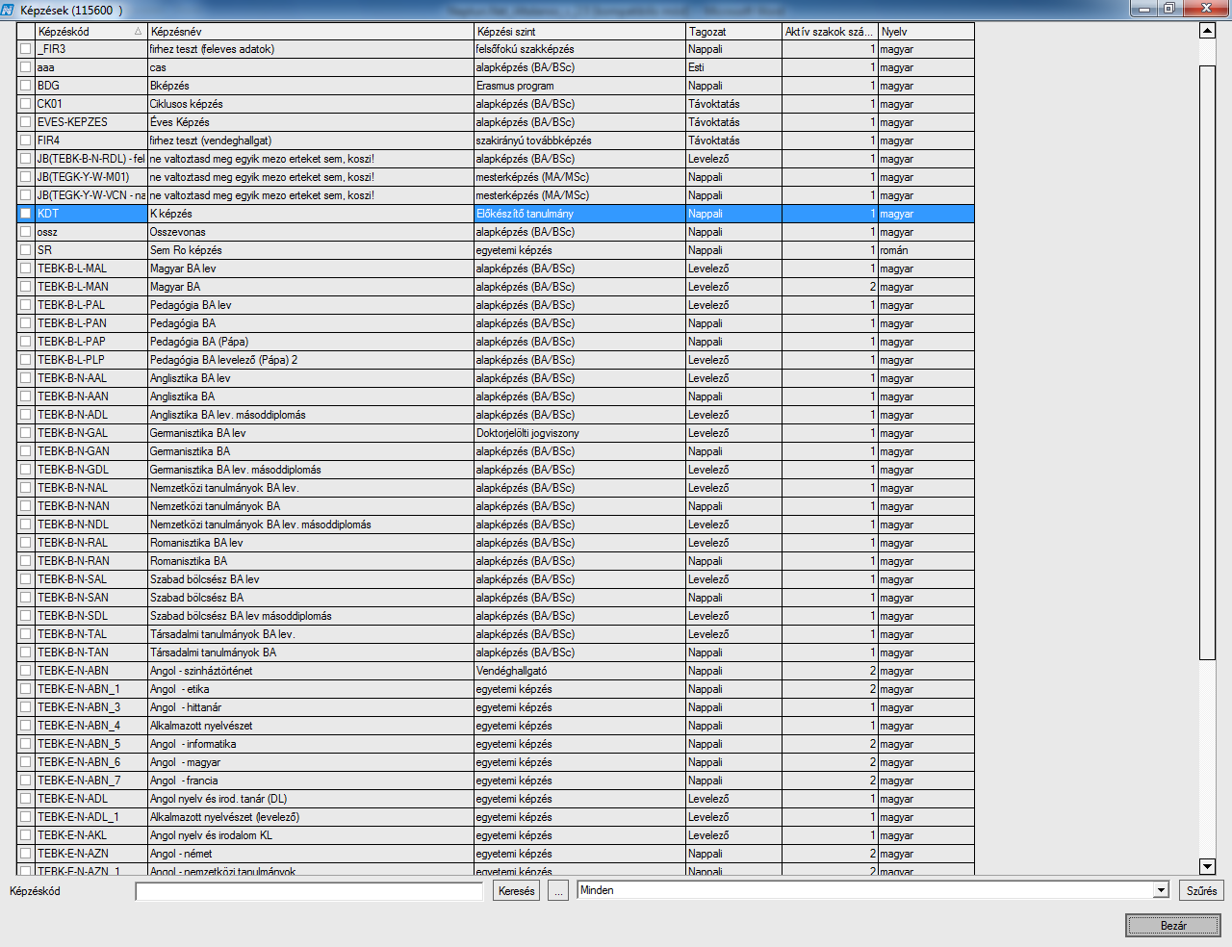The width and height of the screenshot is (1232, 947).
Task: Click the 'Előkészítő tanulmány' cell
Action: click(x=579, y=214)
